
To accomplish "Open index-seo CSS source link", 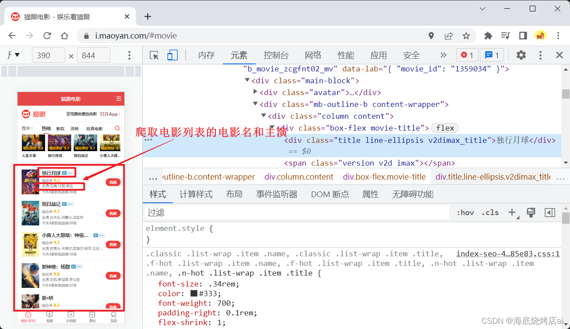I will click(508, 254).
